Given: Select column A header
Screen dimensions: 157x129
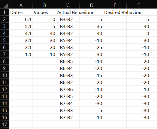Looking at the screenshot, I should tap(21, 5).
